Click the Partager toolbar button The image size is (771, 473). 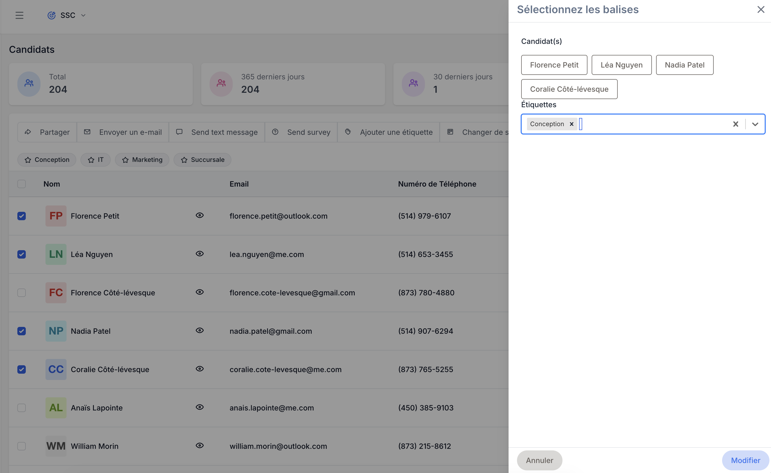point(47,132)
